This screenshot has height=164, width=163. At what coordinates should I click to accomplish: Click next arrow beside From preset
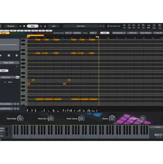[18, 104]
